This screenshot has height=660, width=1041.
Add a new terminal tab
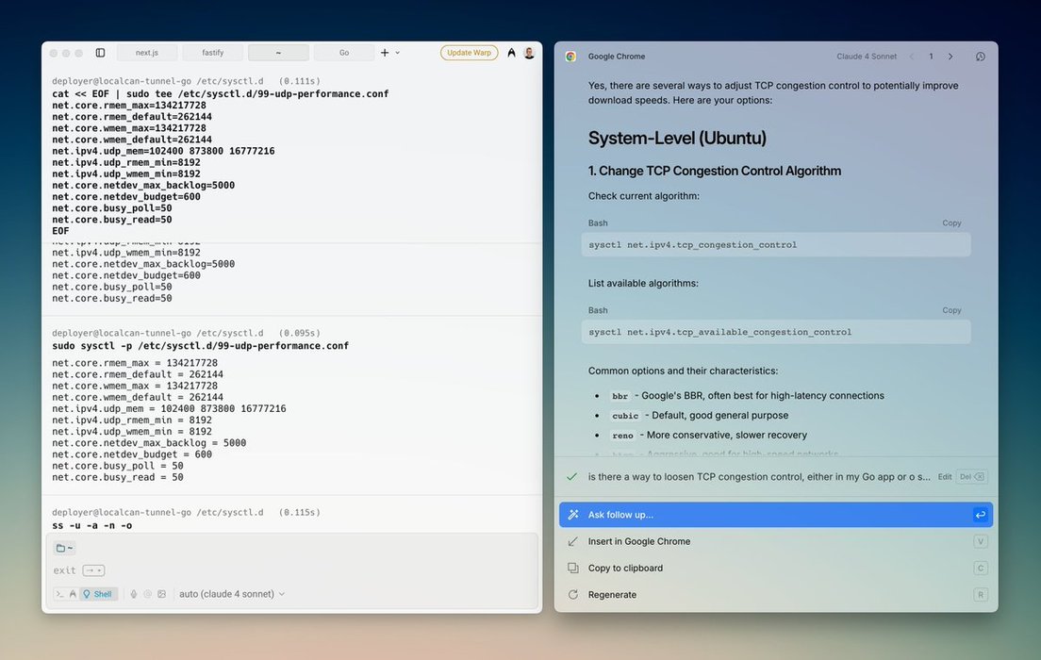coord(385,53)
